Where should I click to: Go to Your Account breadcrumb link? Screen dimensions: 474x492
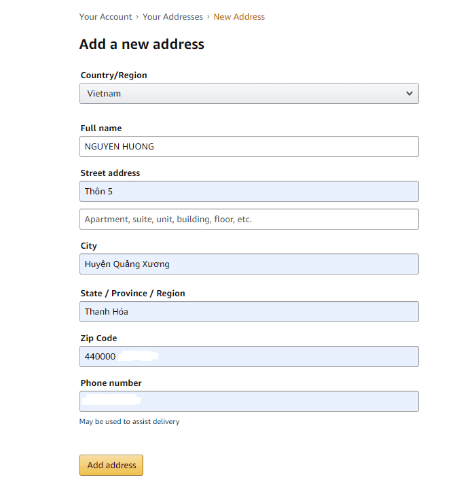coord(105,17)
